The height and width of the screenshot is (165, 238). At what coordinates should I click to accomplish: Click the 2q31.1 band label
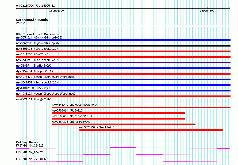(21, 23)
